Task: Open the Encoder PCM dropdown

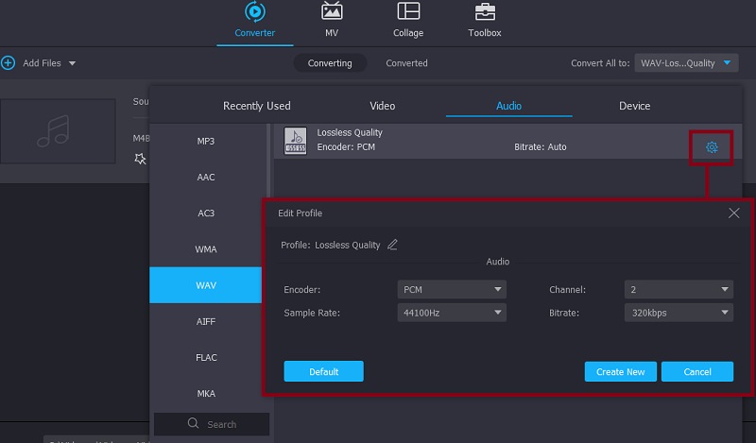Action: [452, 289]
